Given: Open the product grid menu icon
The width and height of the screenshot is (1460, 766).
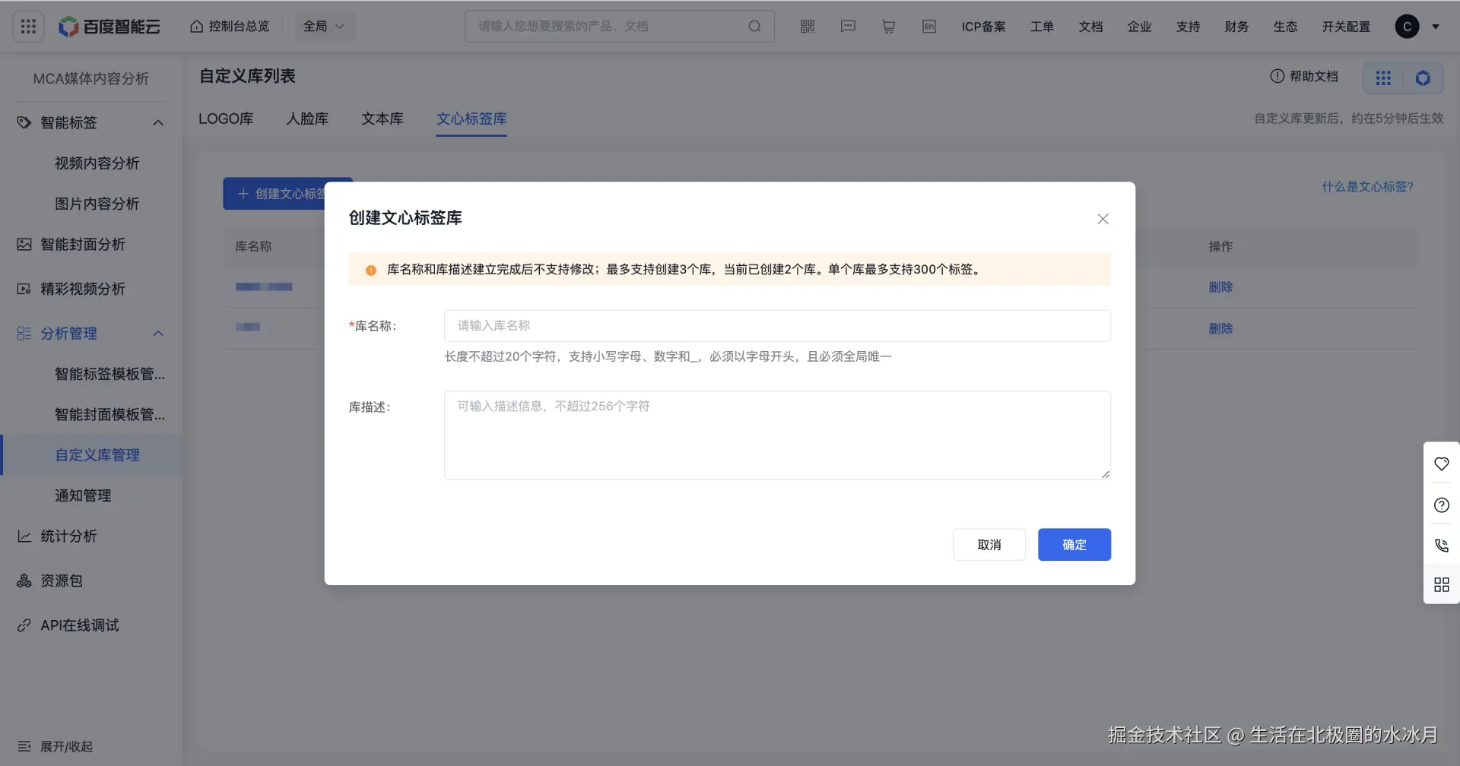Looking at the screenshot, I should [28, 27].
